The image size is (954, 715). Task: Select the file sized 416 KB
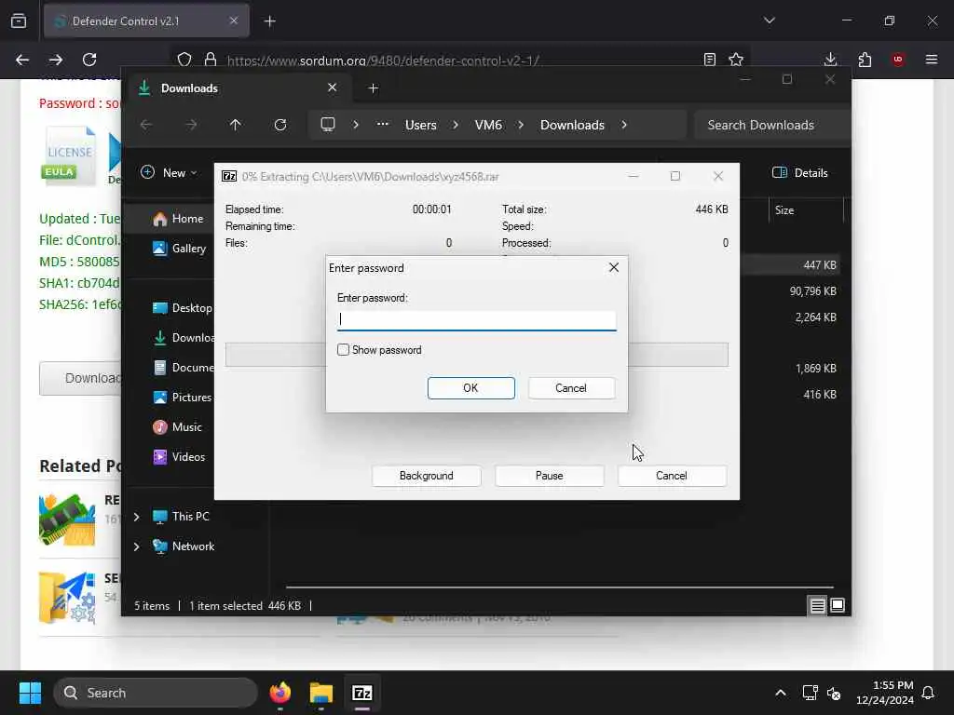[x=820, y=395]
